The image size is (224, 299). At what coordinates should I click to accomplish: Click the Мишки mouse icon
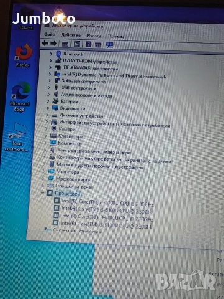[52, 164]
